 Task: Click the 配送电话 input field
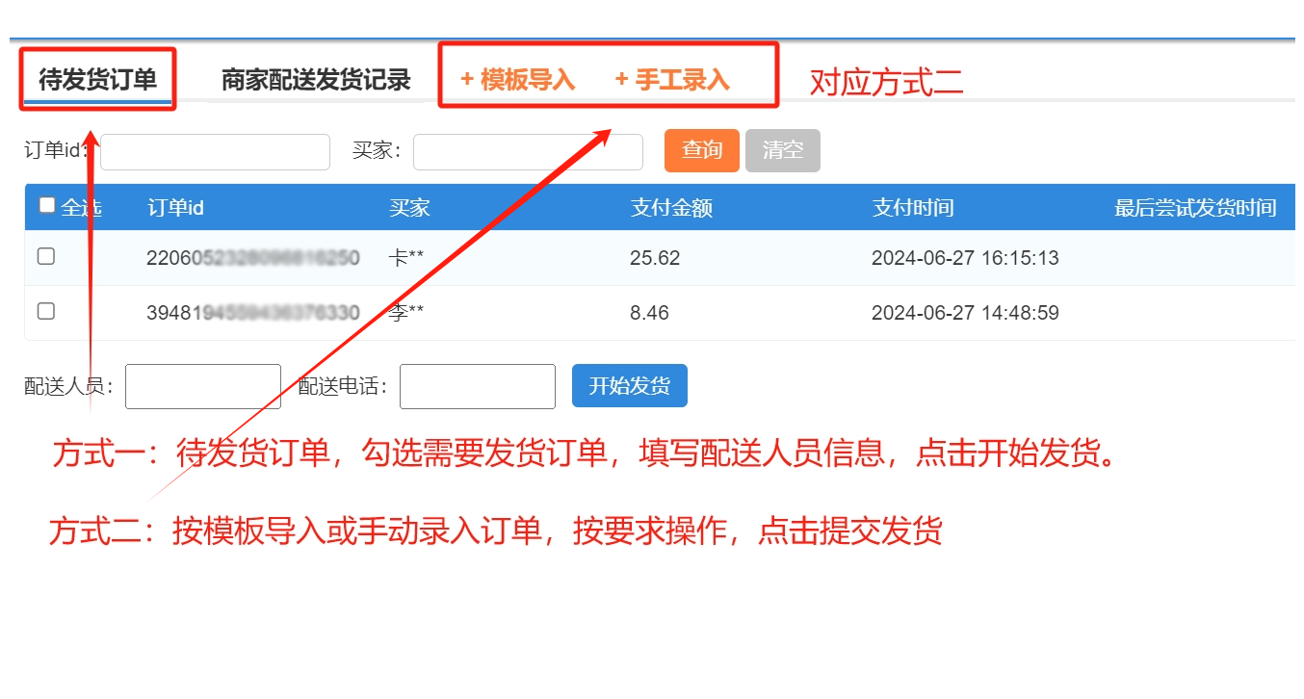tap(478, 386)
